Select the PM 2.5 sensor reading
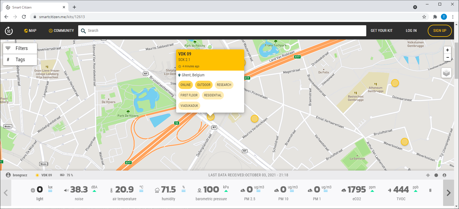The height and width of the screenshot is (209, 459). pyautogui.click(x=252, y=193)
